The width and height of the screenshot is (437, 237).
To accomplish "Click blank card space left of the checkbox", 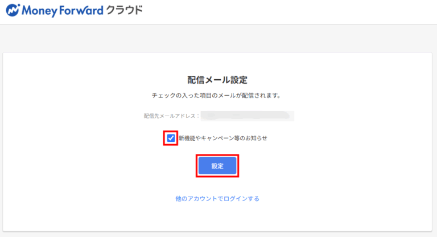I will pyautogui.click(x=85, y=138).
